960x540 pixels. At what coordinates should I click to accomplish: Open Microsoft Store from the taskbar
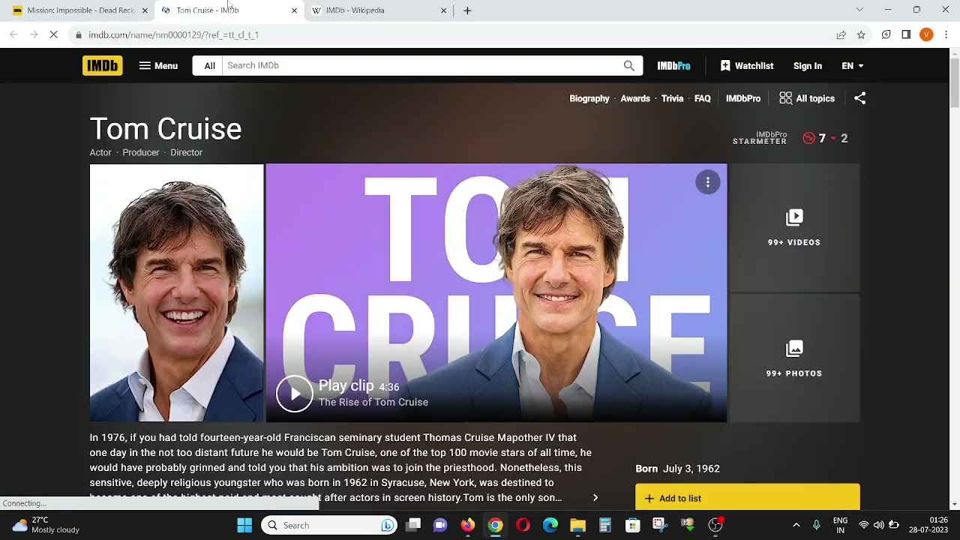pos(633,525)
